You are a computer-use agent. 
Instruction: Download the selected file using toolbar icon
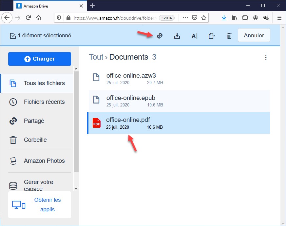coord(177,36)
